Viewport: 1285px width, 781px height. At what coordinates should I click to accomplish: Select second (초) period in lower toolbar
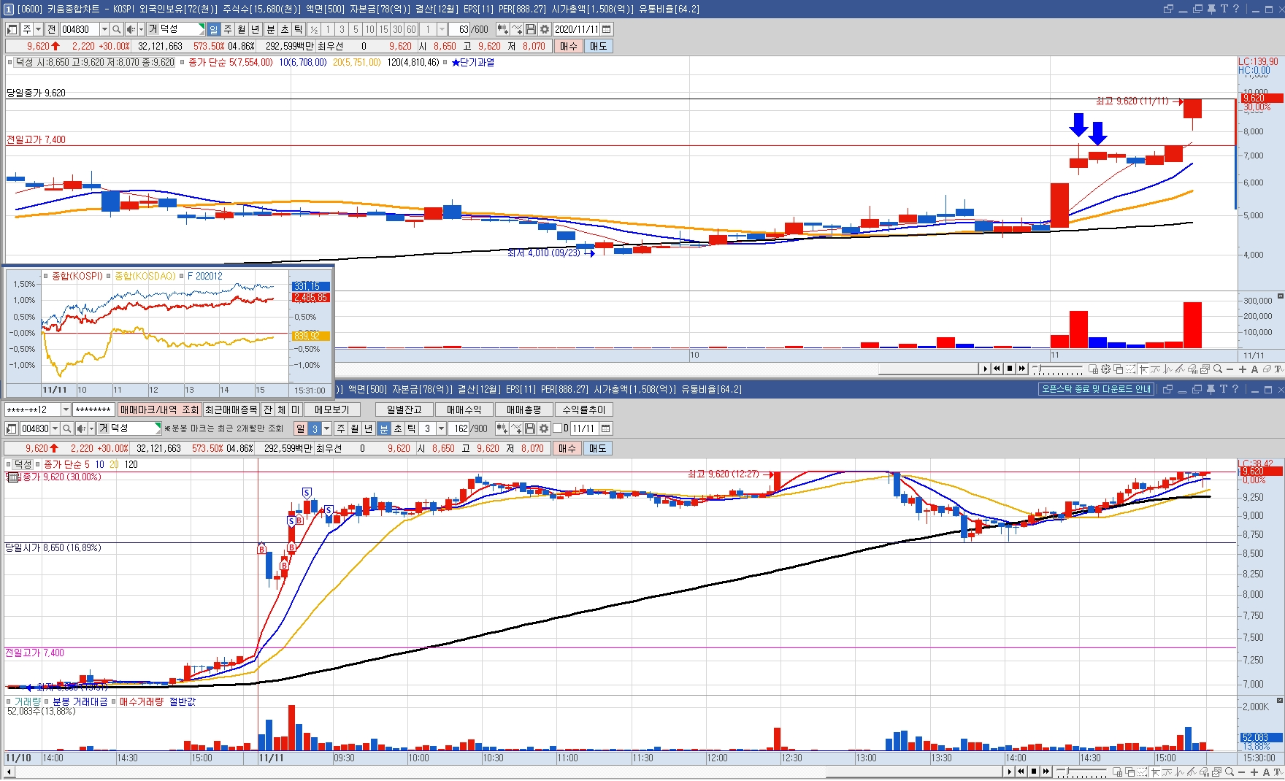(x=398, y=428)
